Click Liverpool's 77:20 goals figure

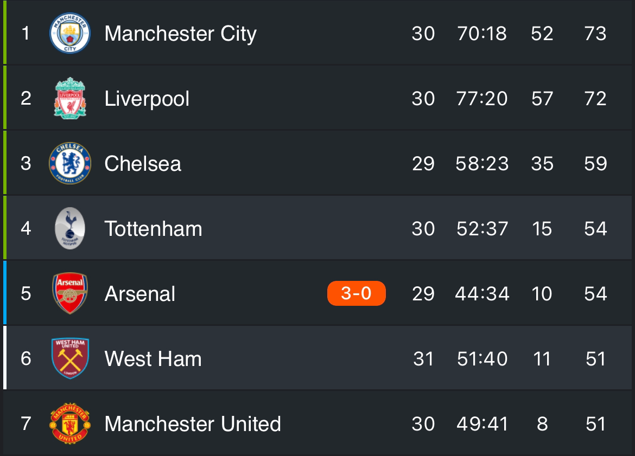pos(482,99)
